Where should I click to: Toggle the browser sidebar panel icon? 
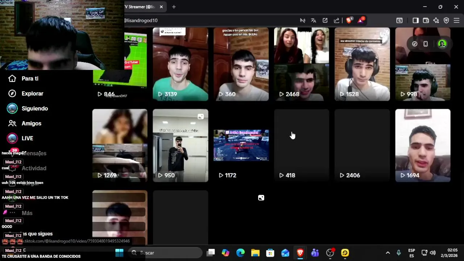coord(416,21)
